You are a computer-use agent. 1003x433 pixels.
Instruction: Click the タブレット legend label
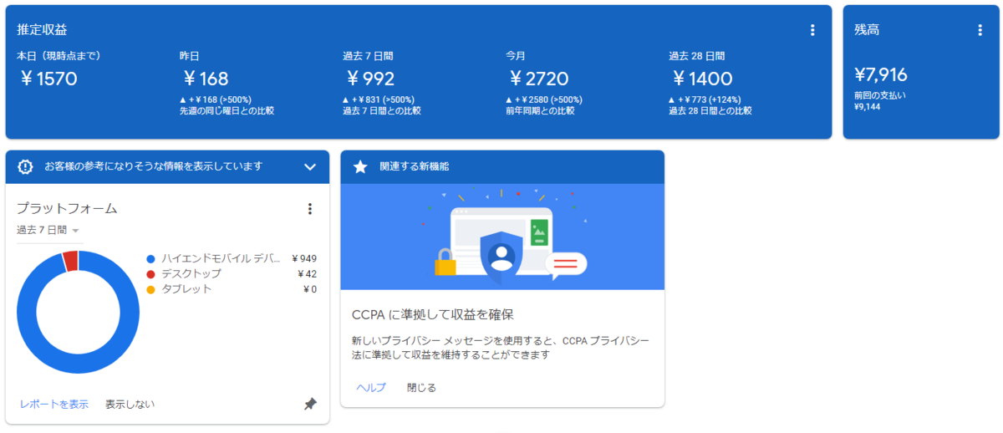[x=186, y=288]
